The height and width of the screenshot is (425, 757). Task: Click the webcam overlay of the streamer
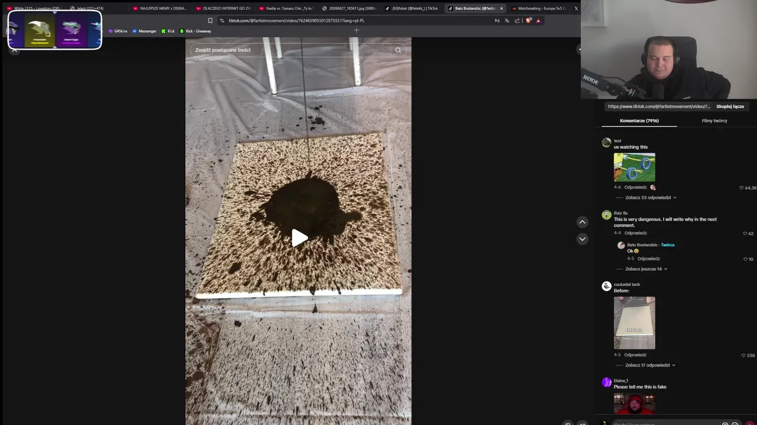tap(669, 50)
